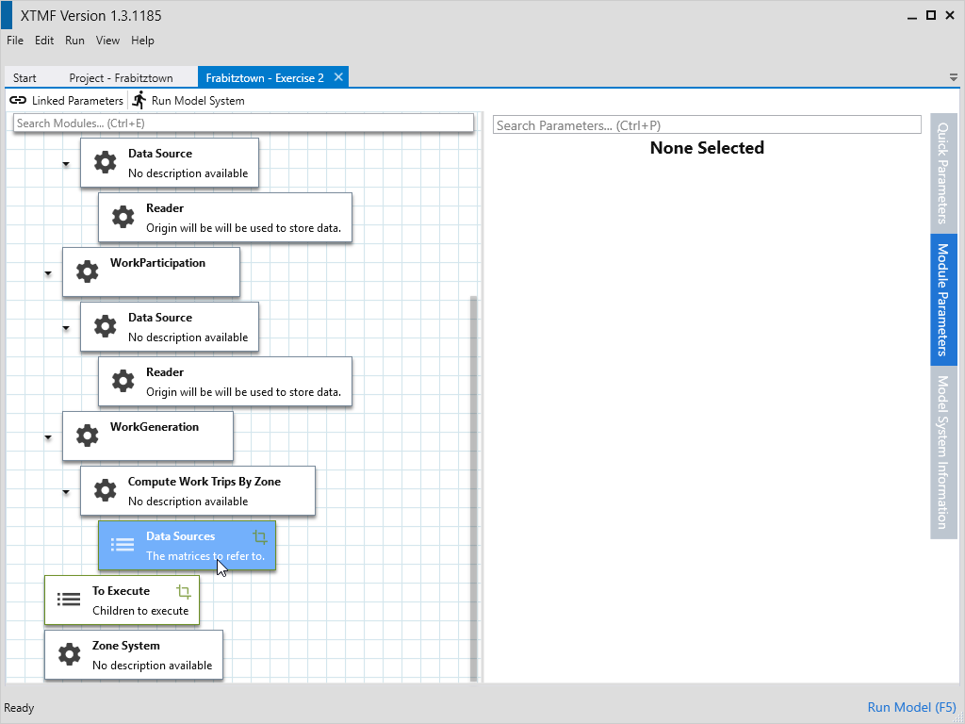Click the Linked Parameters chain icon

[x=18, y=100]
